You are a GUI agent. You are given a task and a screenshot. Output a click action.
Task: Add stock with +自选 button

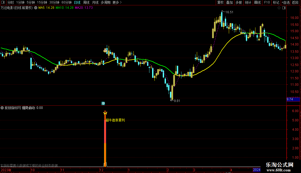[286, 2]
